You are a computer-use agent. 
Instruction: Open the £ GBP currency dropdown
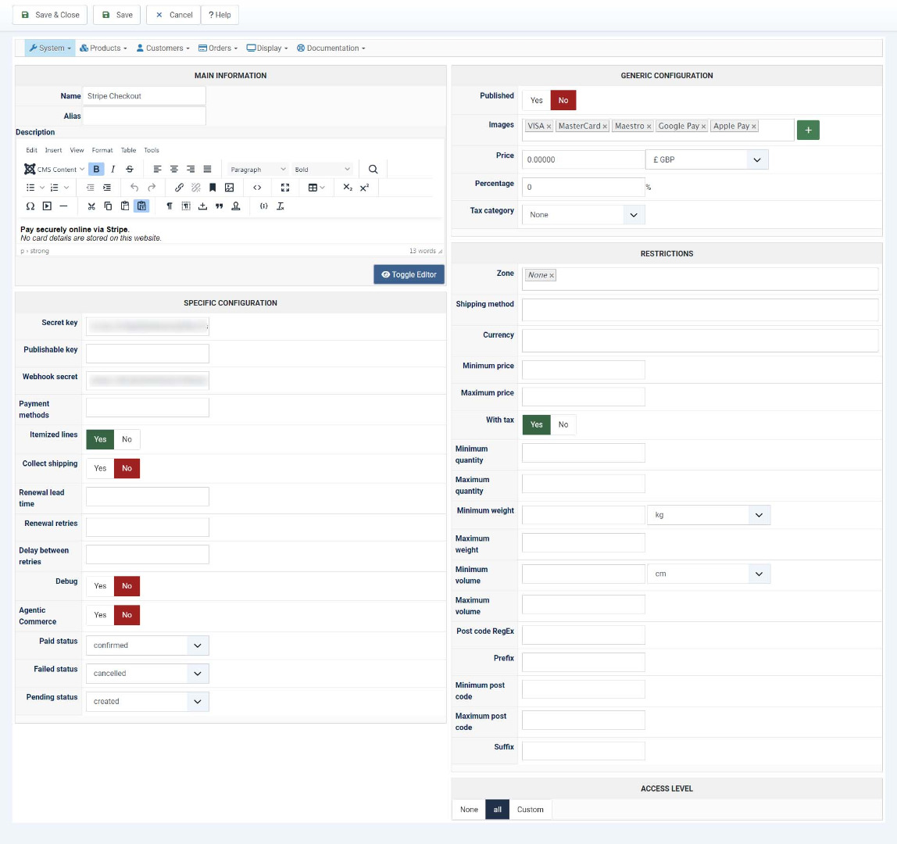click(706, 159)
